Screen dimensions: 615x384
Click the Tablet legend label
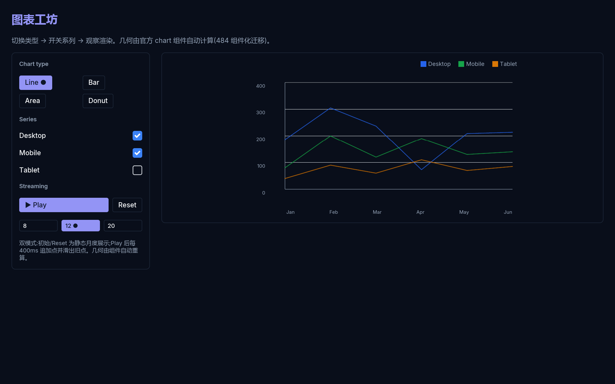pyautogui.click(x=508, y=64)
